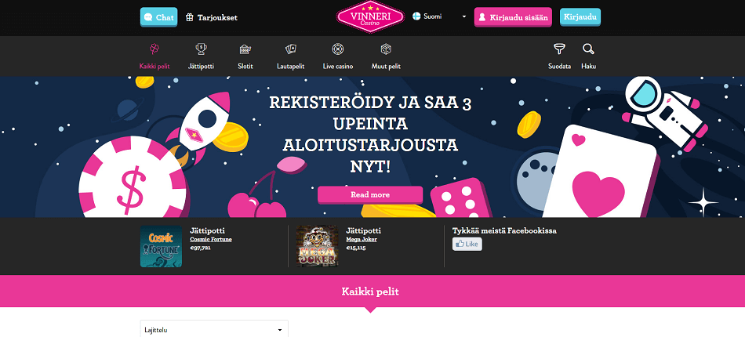
Task: Click the Haku magnifier search icon
Action: click(588, 49)
